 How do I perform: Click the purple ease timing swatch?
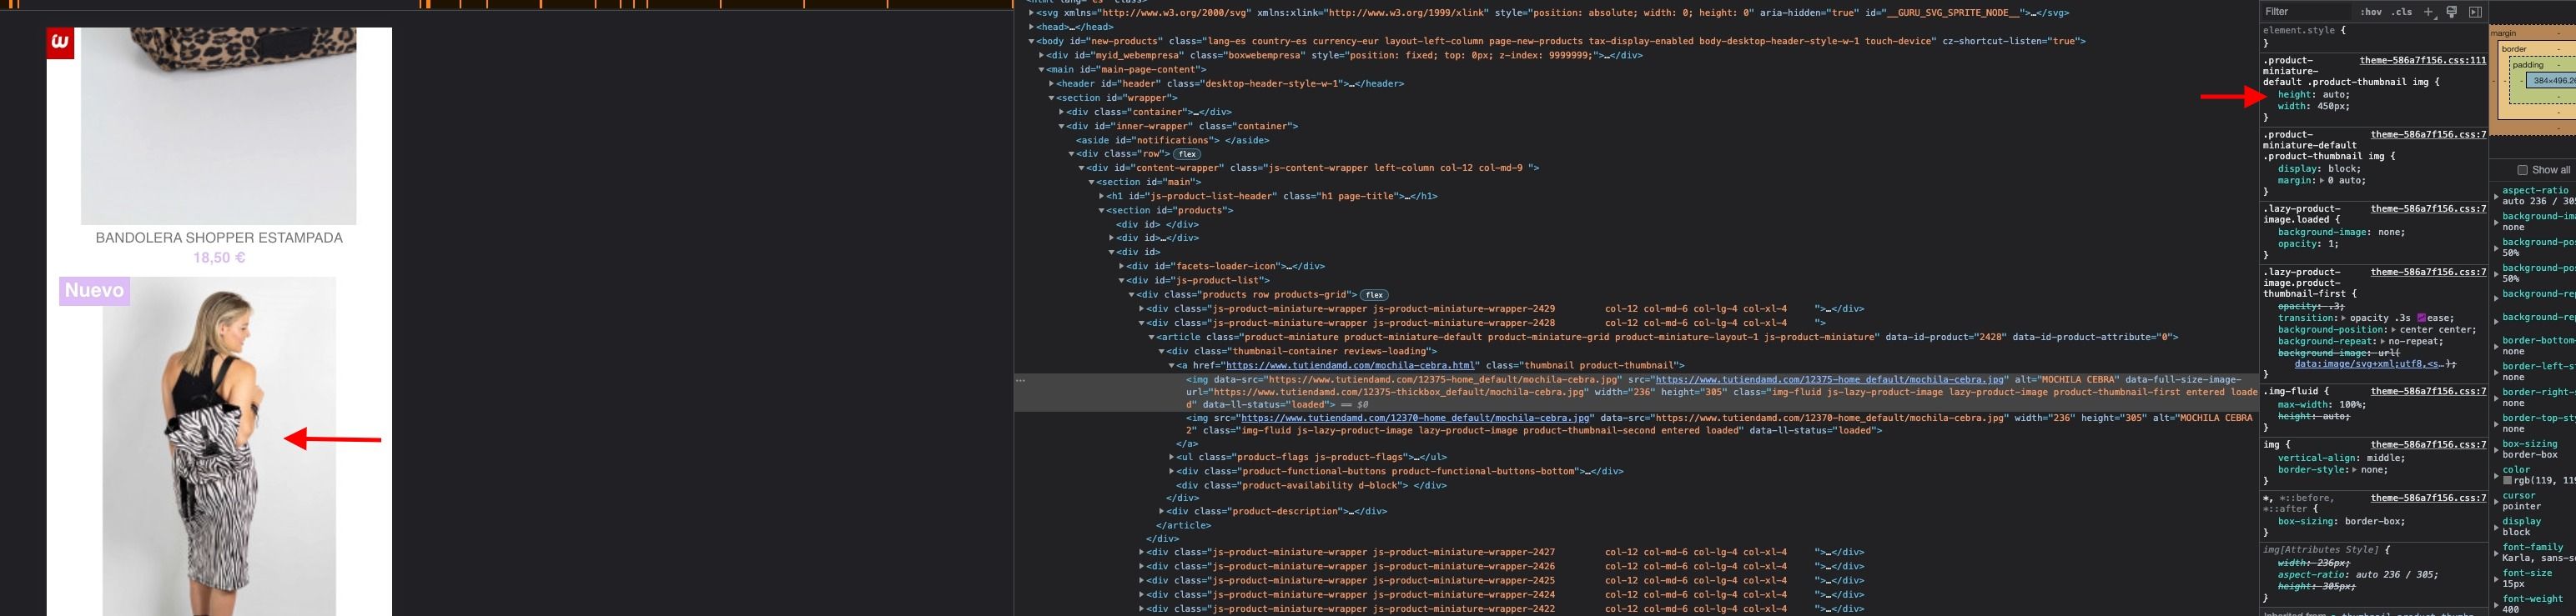(2422, 318)
